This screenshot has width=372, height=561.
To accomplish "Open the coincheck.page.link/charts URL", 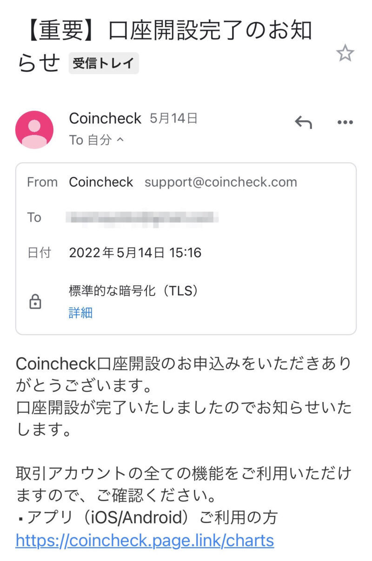I will tap(145, 541).
